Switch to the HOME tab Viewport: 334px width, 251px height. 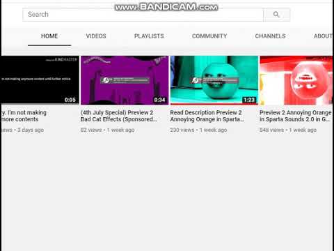(49, 36)
